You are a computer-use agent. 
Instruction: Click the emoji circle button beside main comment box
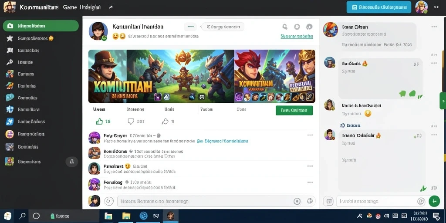(x=108, y=201)
